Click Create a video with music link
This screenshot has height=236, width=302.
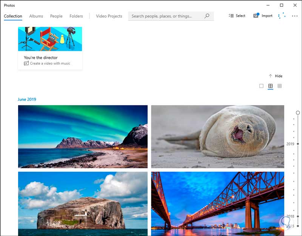(x=50, y=63)
